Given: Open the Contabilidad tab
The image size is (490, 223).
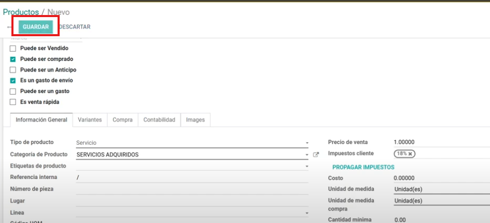Looking at the screenshot, I should click(159, 120).
